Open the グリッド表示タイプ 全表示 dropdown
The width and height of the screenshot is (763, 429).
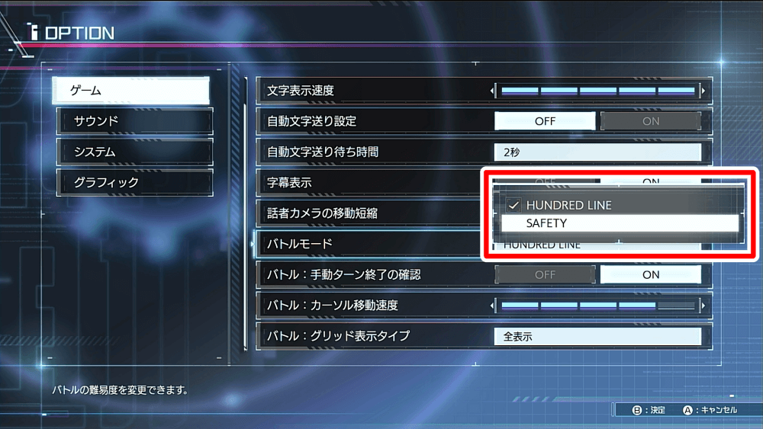tap(597, 336)
